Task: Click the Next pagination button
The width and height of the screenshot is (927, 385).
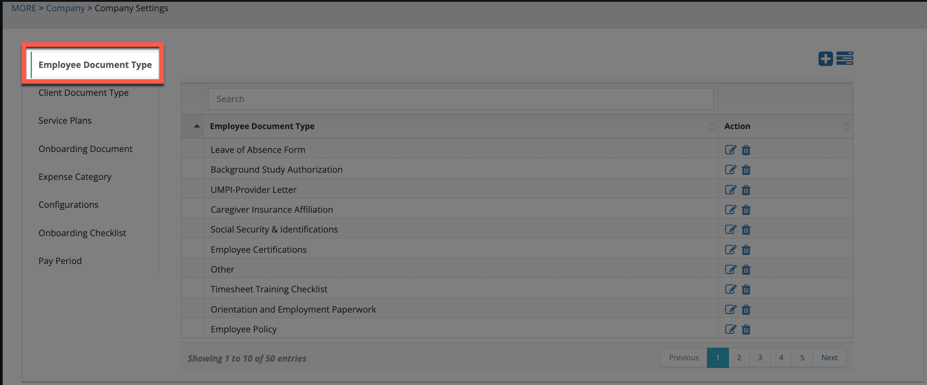Action: 829,358
